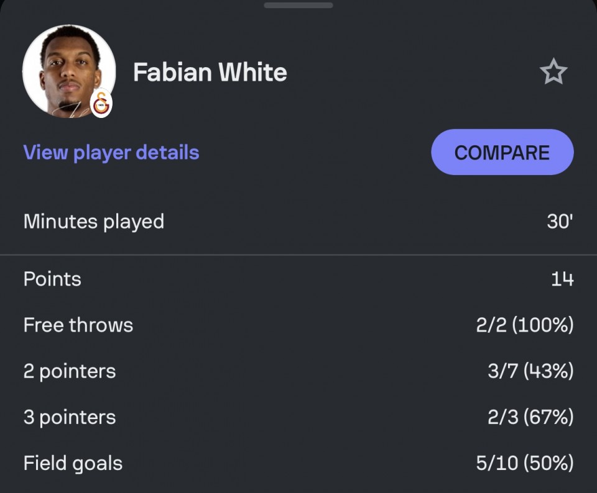Tap the favorite star icon
The height and width of the screenshot is (493, 597).
[553, 73]
